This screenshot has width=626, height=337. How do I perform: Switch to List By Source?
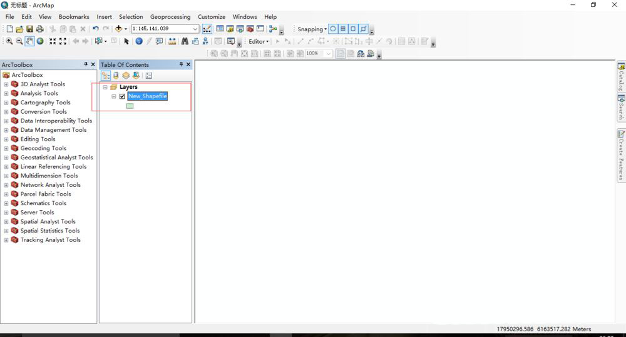coord(116,76)
